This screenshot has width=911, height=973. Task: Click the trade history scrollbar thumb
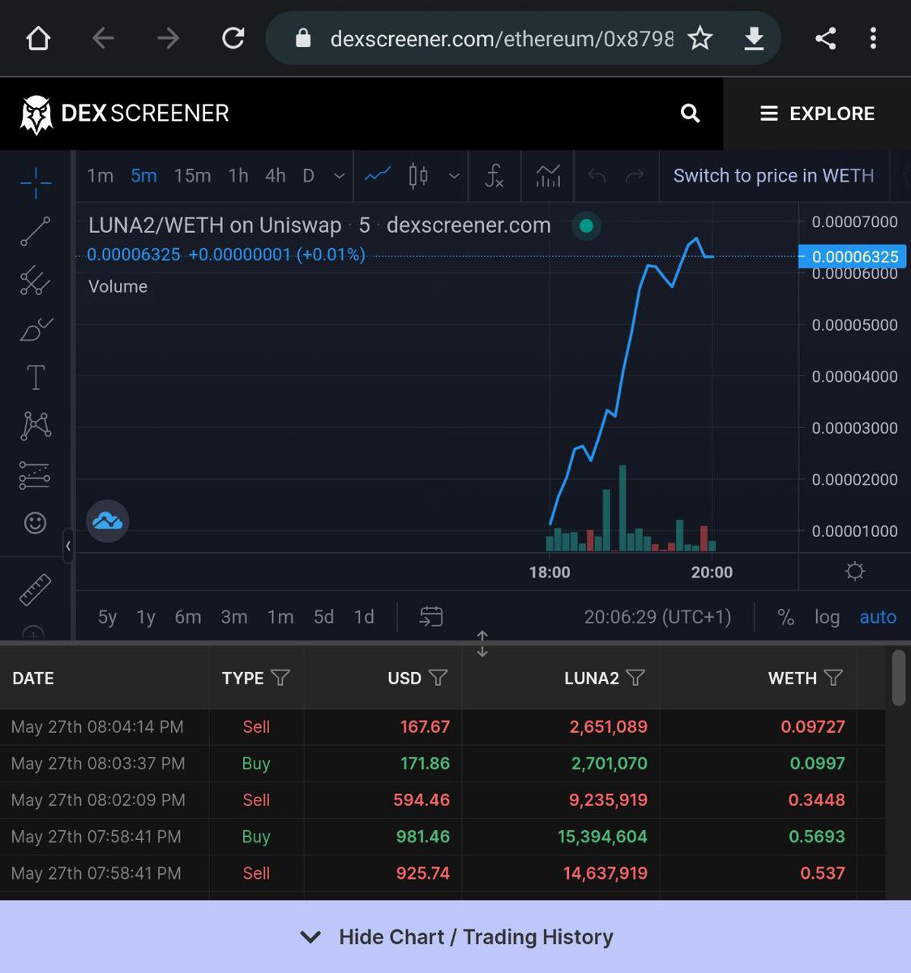898,678
